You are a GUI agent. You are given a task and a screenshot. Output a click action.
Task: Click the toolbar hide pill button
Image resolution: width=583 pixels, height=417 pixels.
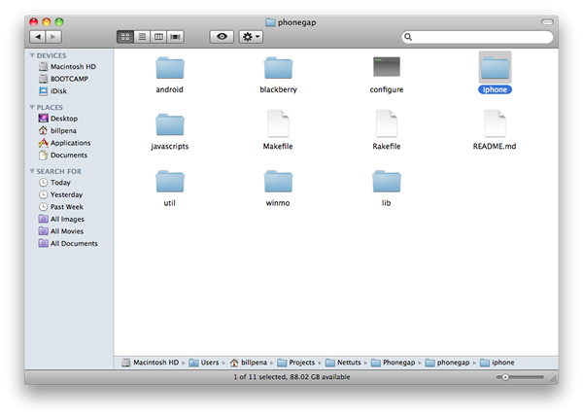(x=547, y=22)
